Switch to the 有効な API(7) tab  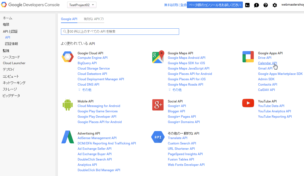[x=94, y=19]
